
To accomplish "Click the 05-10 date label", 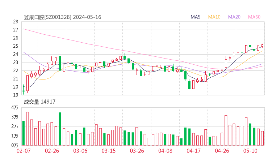I will 250,151.
